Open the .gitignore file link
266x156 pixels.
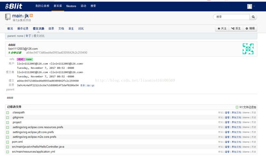pyautogui.click(x=18, y=117)
